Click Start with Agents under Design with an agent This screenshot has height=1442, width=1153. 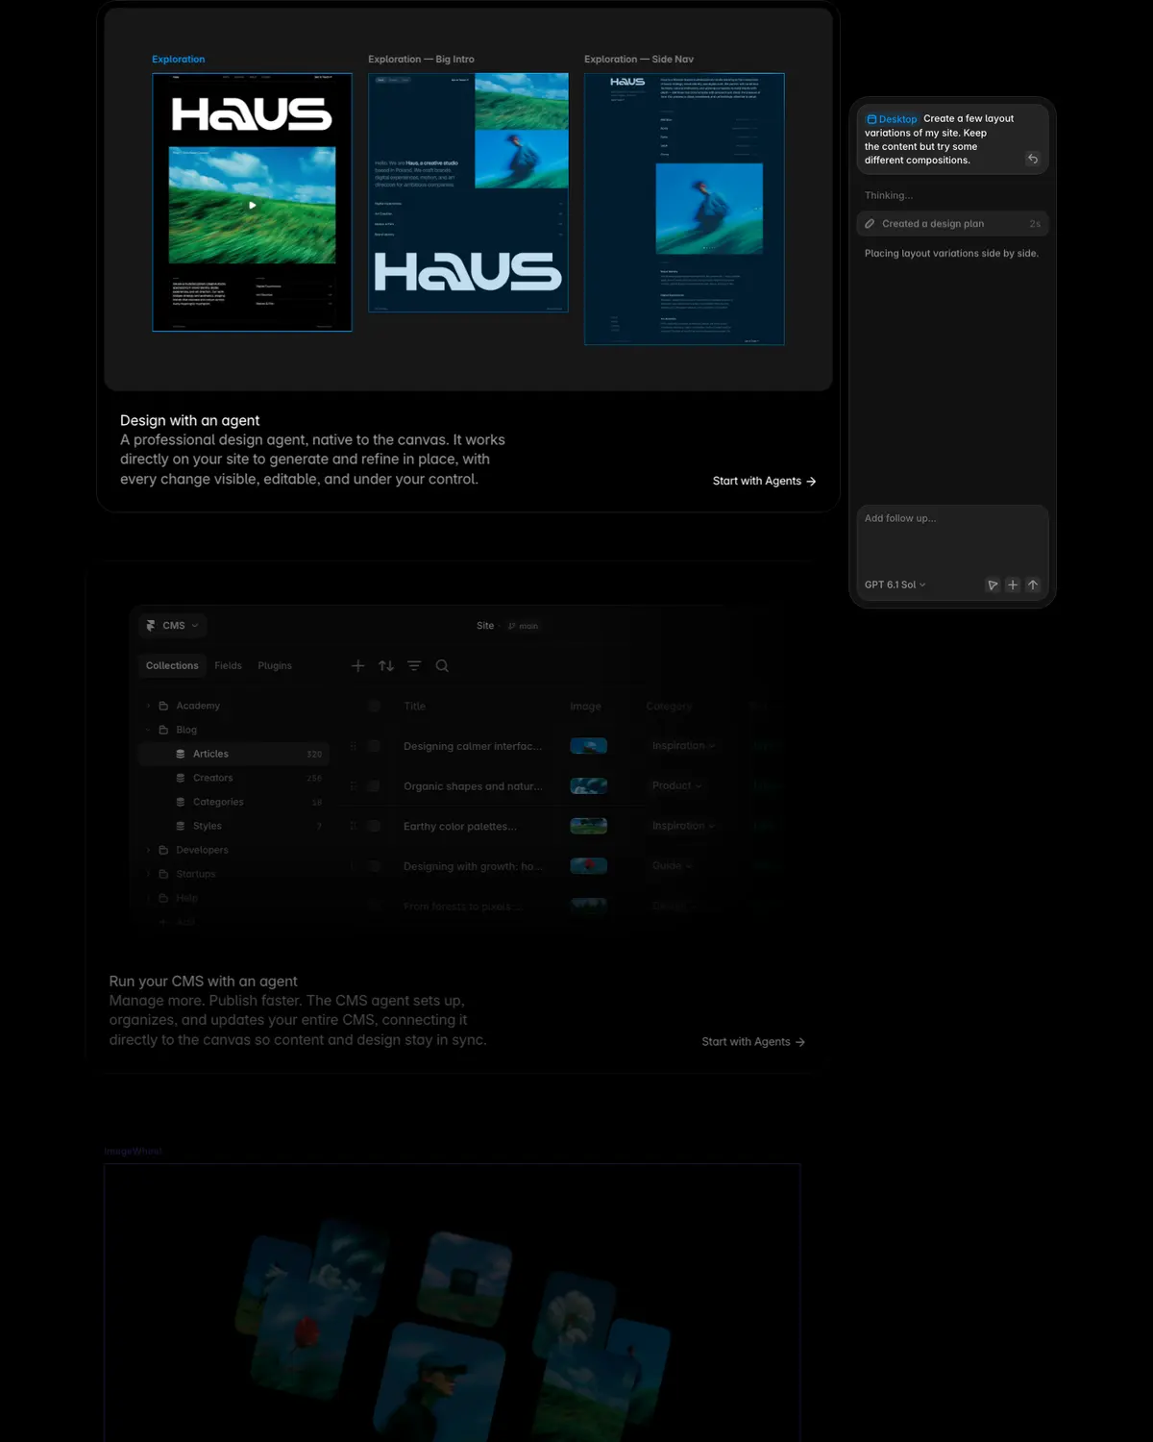coord(764,481)
